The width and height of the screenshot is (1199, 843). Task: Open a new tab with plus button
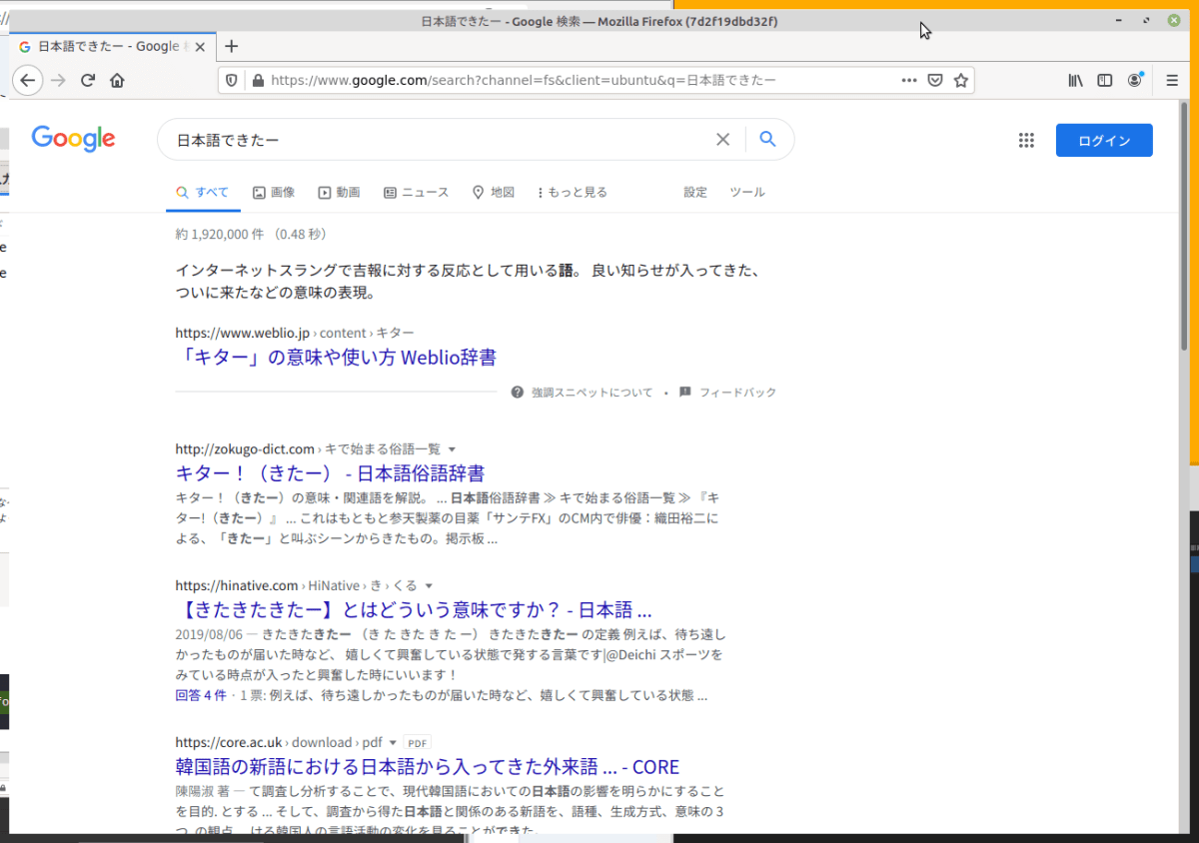click(232, 46)
